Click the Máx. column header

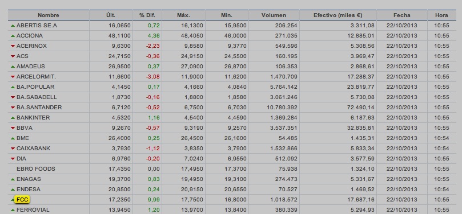(x=183, y=15)
